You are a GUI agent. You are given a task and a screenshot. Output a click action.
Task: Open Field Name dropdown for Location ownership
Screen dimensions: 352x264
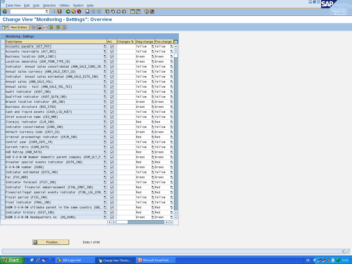[x=105, y=62]
